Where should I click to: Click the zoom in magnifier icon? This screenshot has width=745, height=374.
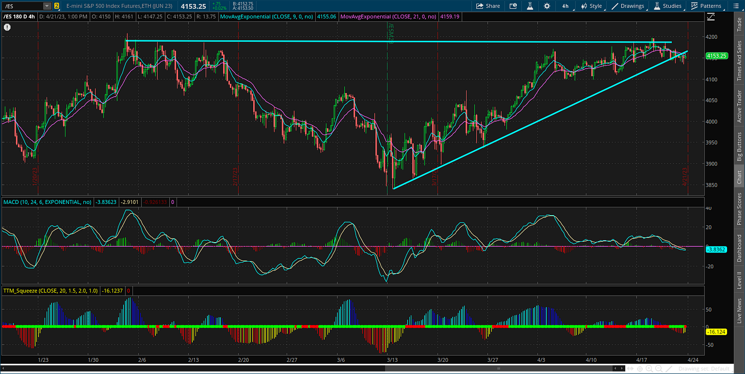pos(649,368)
